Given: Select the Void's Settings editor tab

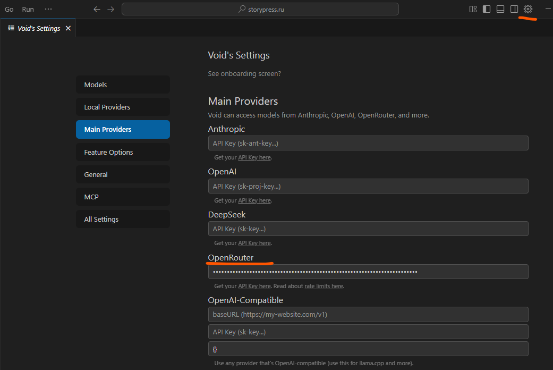Looking at the screenshot, I should point(38,28).
